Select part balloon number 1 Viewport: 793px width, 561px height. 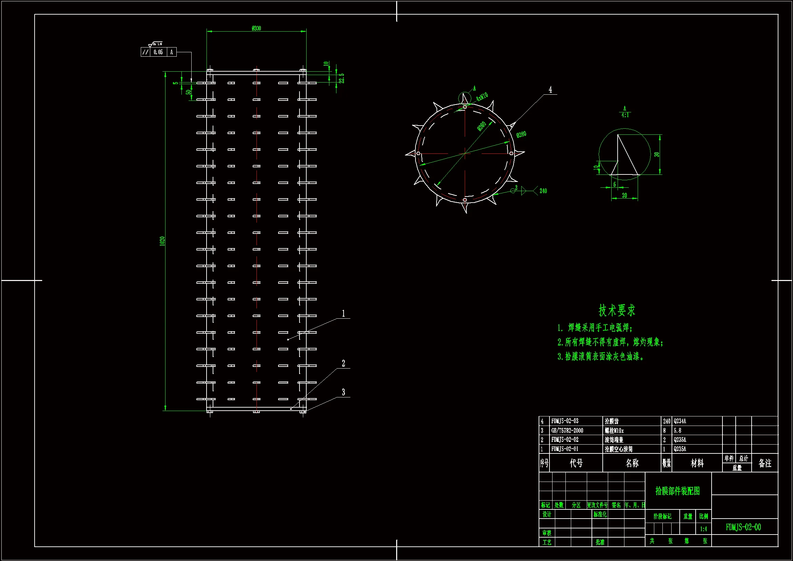tap(343, 314)
